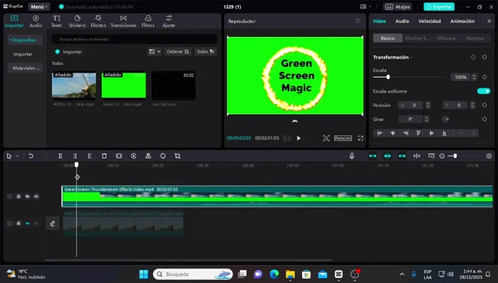Start voiceover recording with microphone icon
This screenshot has width=498, height=283.
352,156
